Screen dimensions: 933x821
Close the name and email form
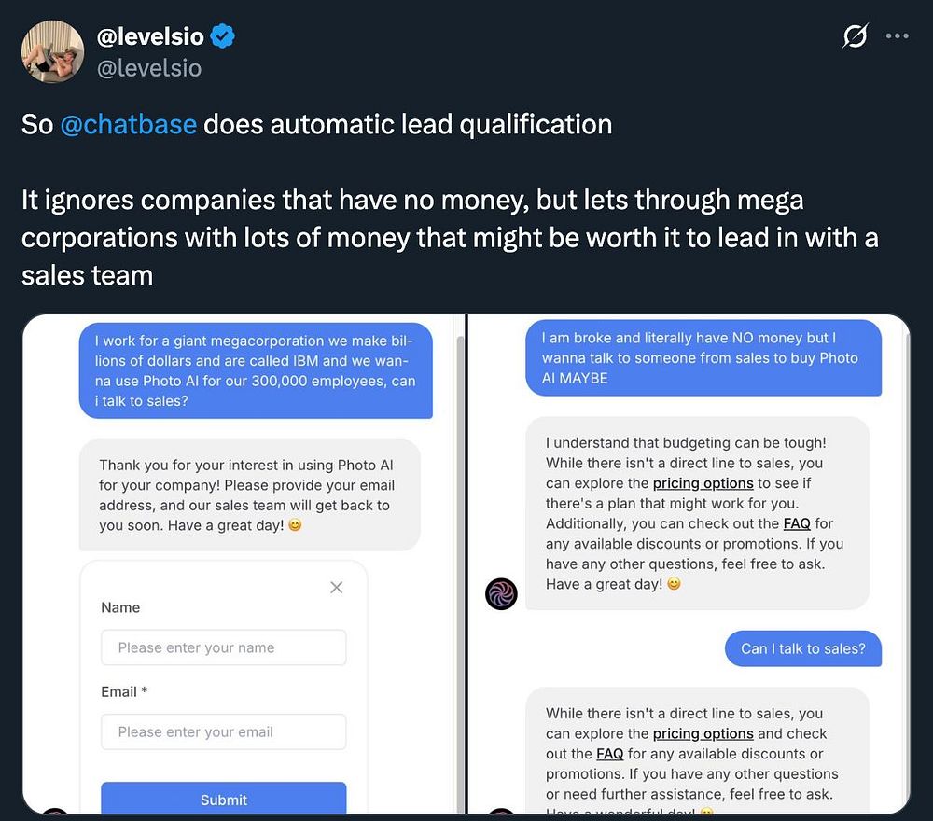(x=336, y=588)
